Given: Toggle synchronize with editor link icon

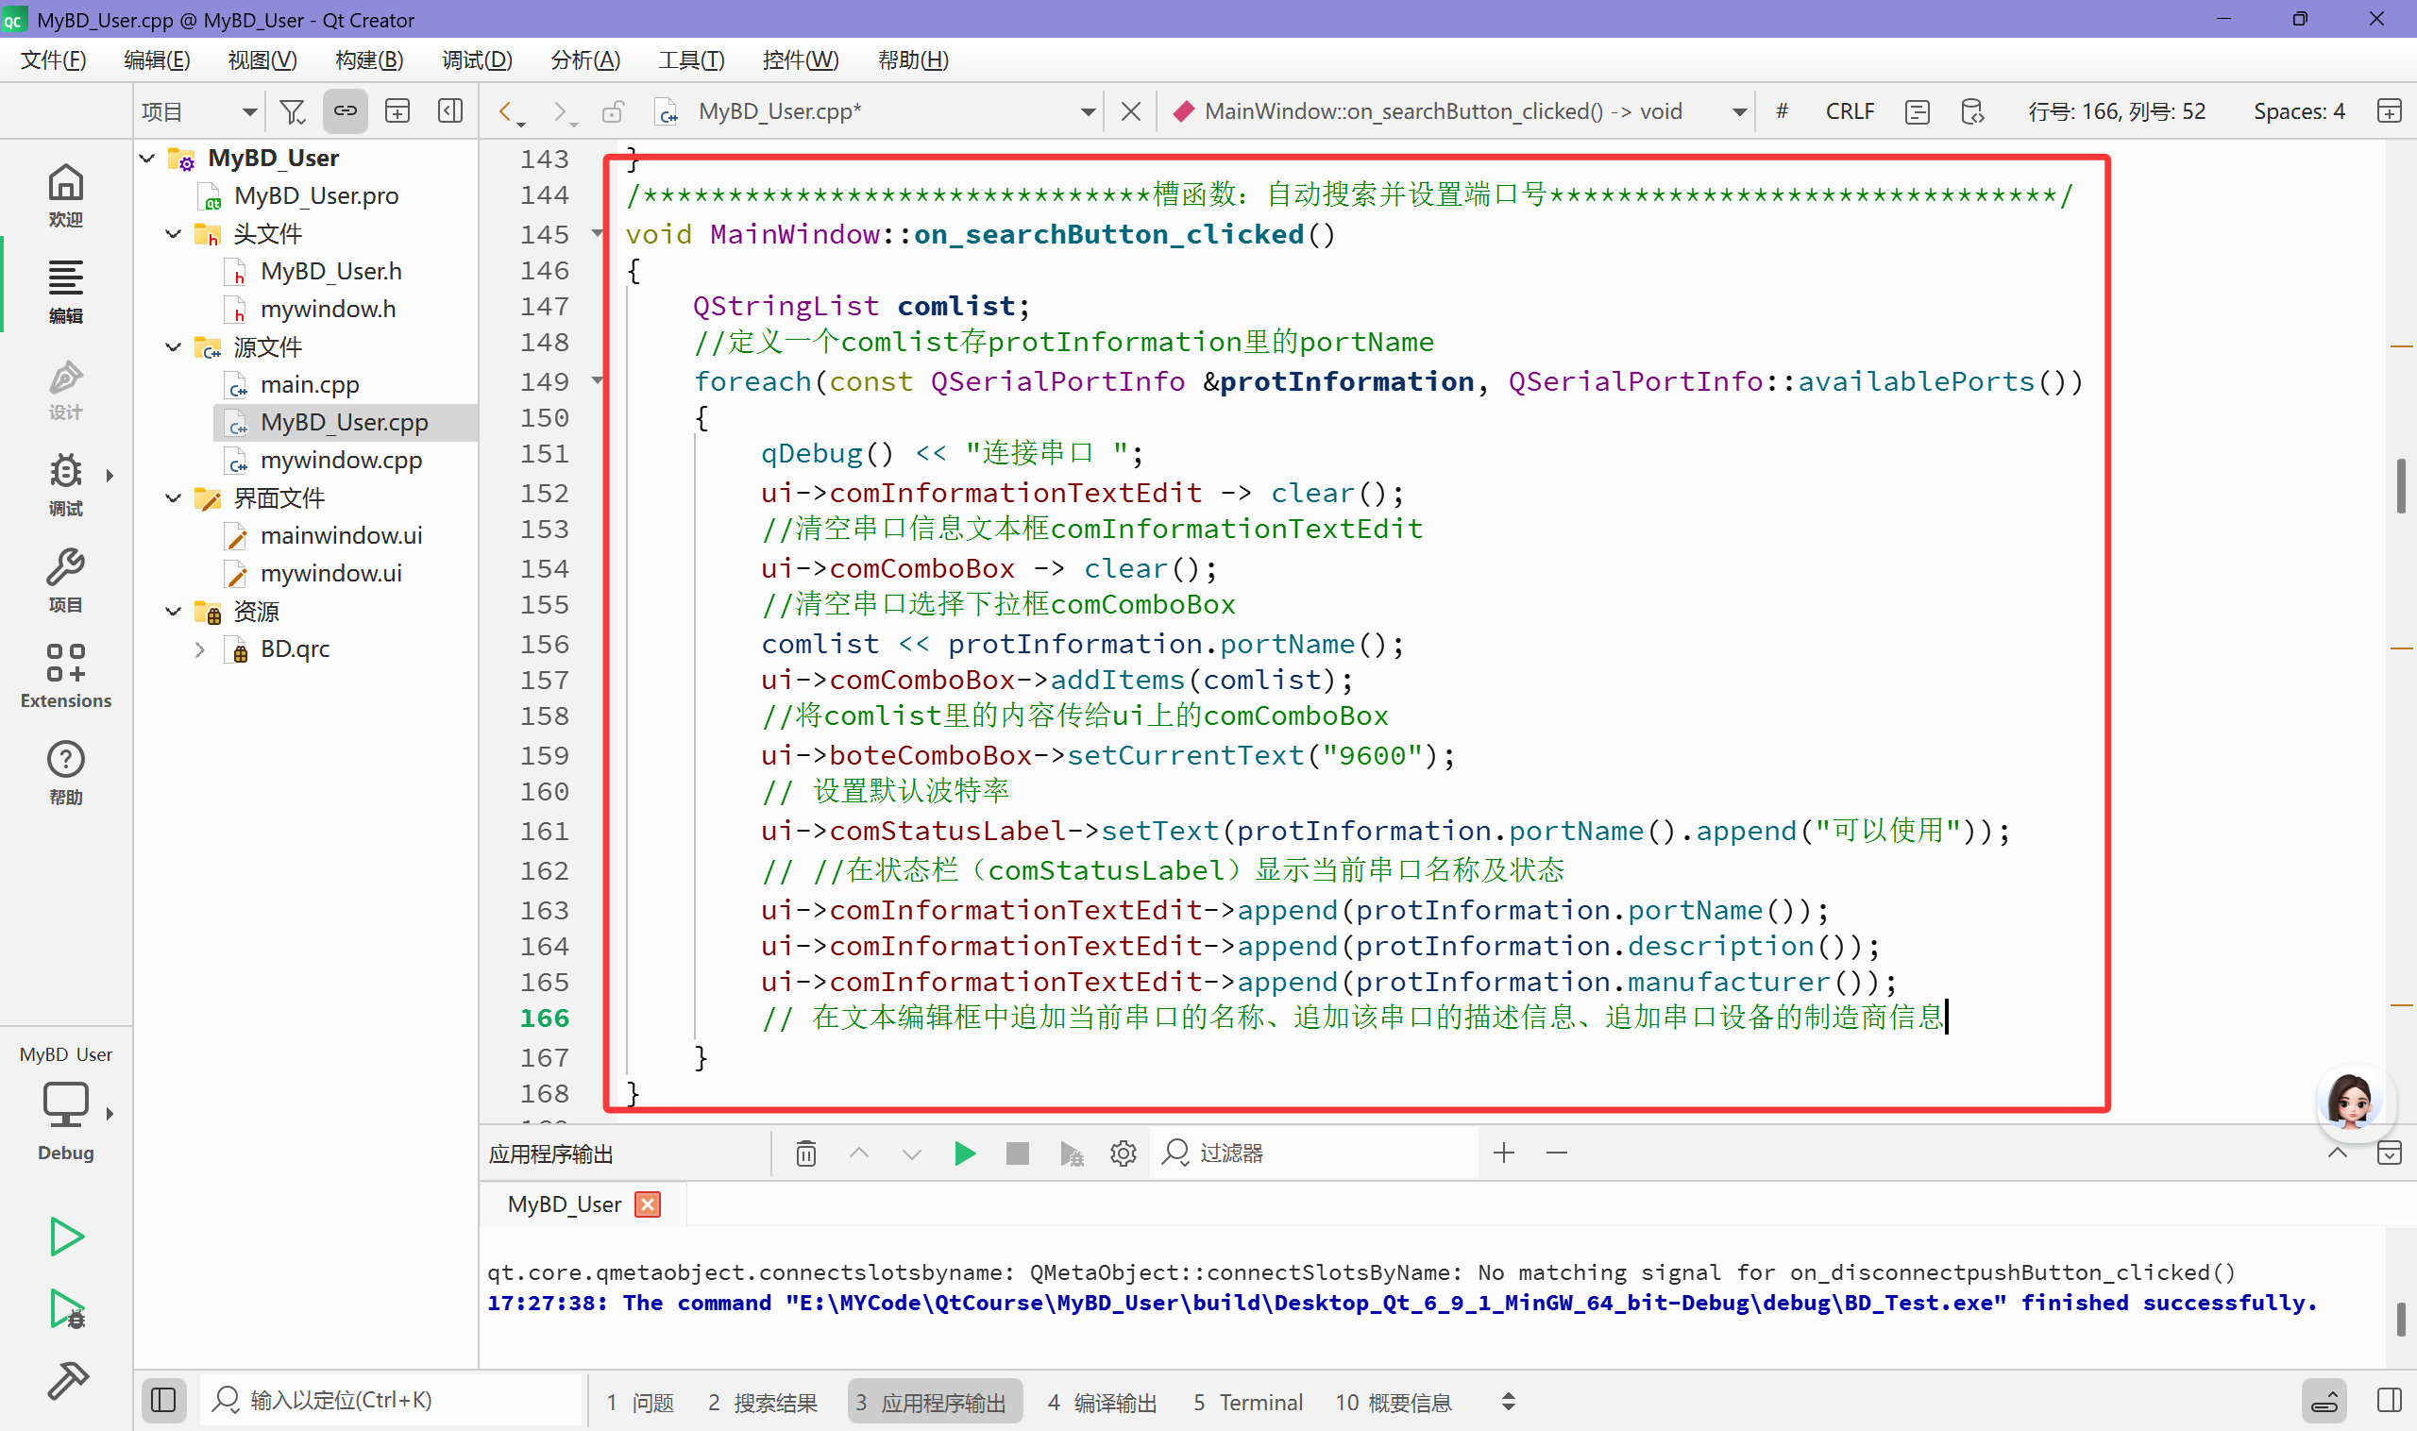Looking at the screenshot, I should [x=345, y=112].
